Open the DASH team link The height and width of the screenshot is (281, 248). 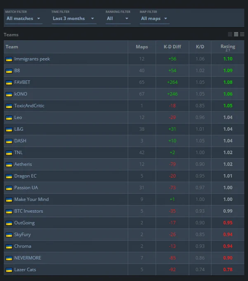coord(20,141)
